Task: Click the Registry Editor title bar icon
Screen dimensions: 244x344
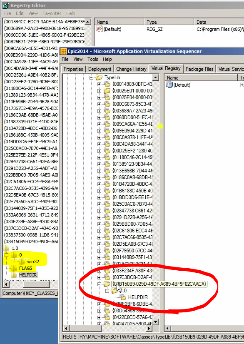Action: pyautogui.click(x=6, y=5)
